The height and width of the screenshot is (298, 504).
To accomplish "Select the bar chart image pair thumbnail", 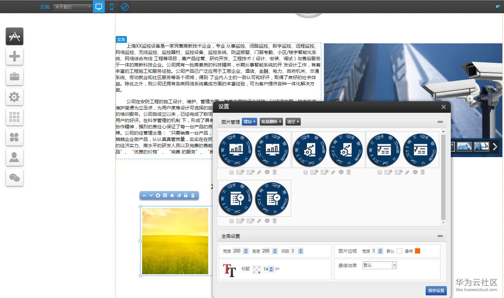I will point(254,150).
